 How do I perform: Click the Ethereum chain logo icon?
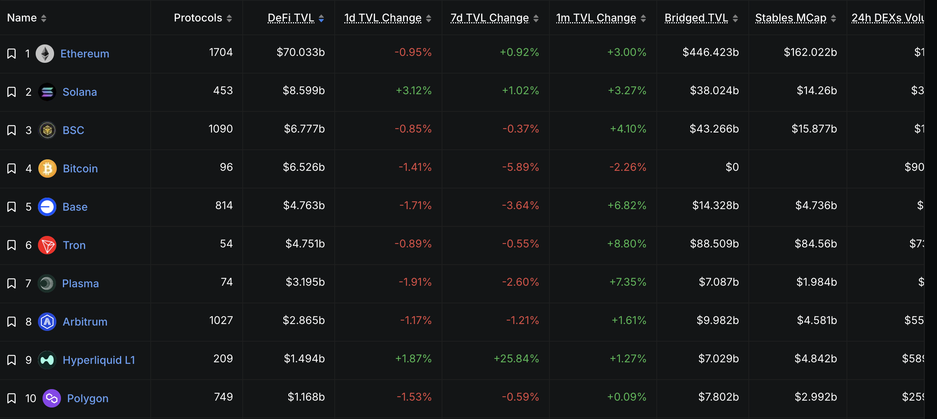tap(45, 54)
